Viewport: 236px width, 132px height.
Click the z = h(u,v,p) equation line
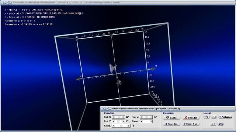pos(30,17)
